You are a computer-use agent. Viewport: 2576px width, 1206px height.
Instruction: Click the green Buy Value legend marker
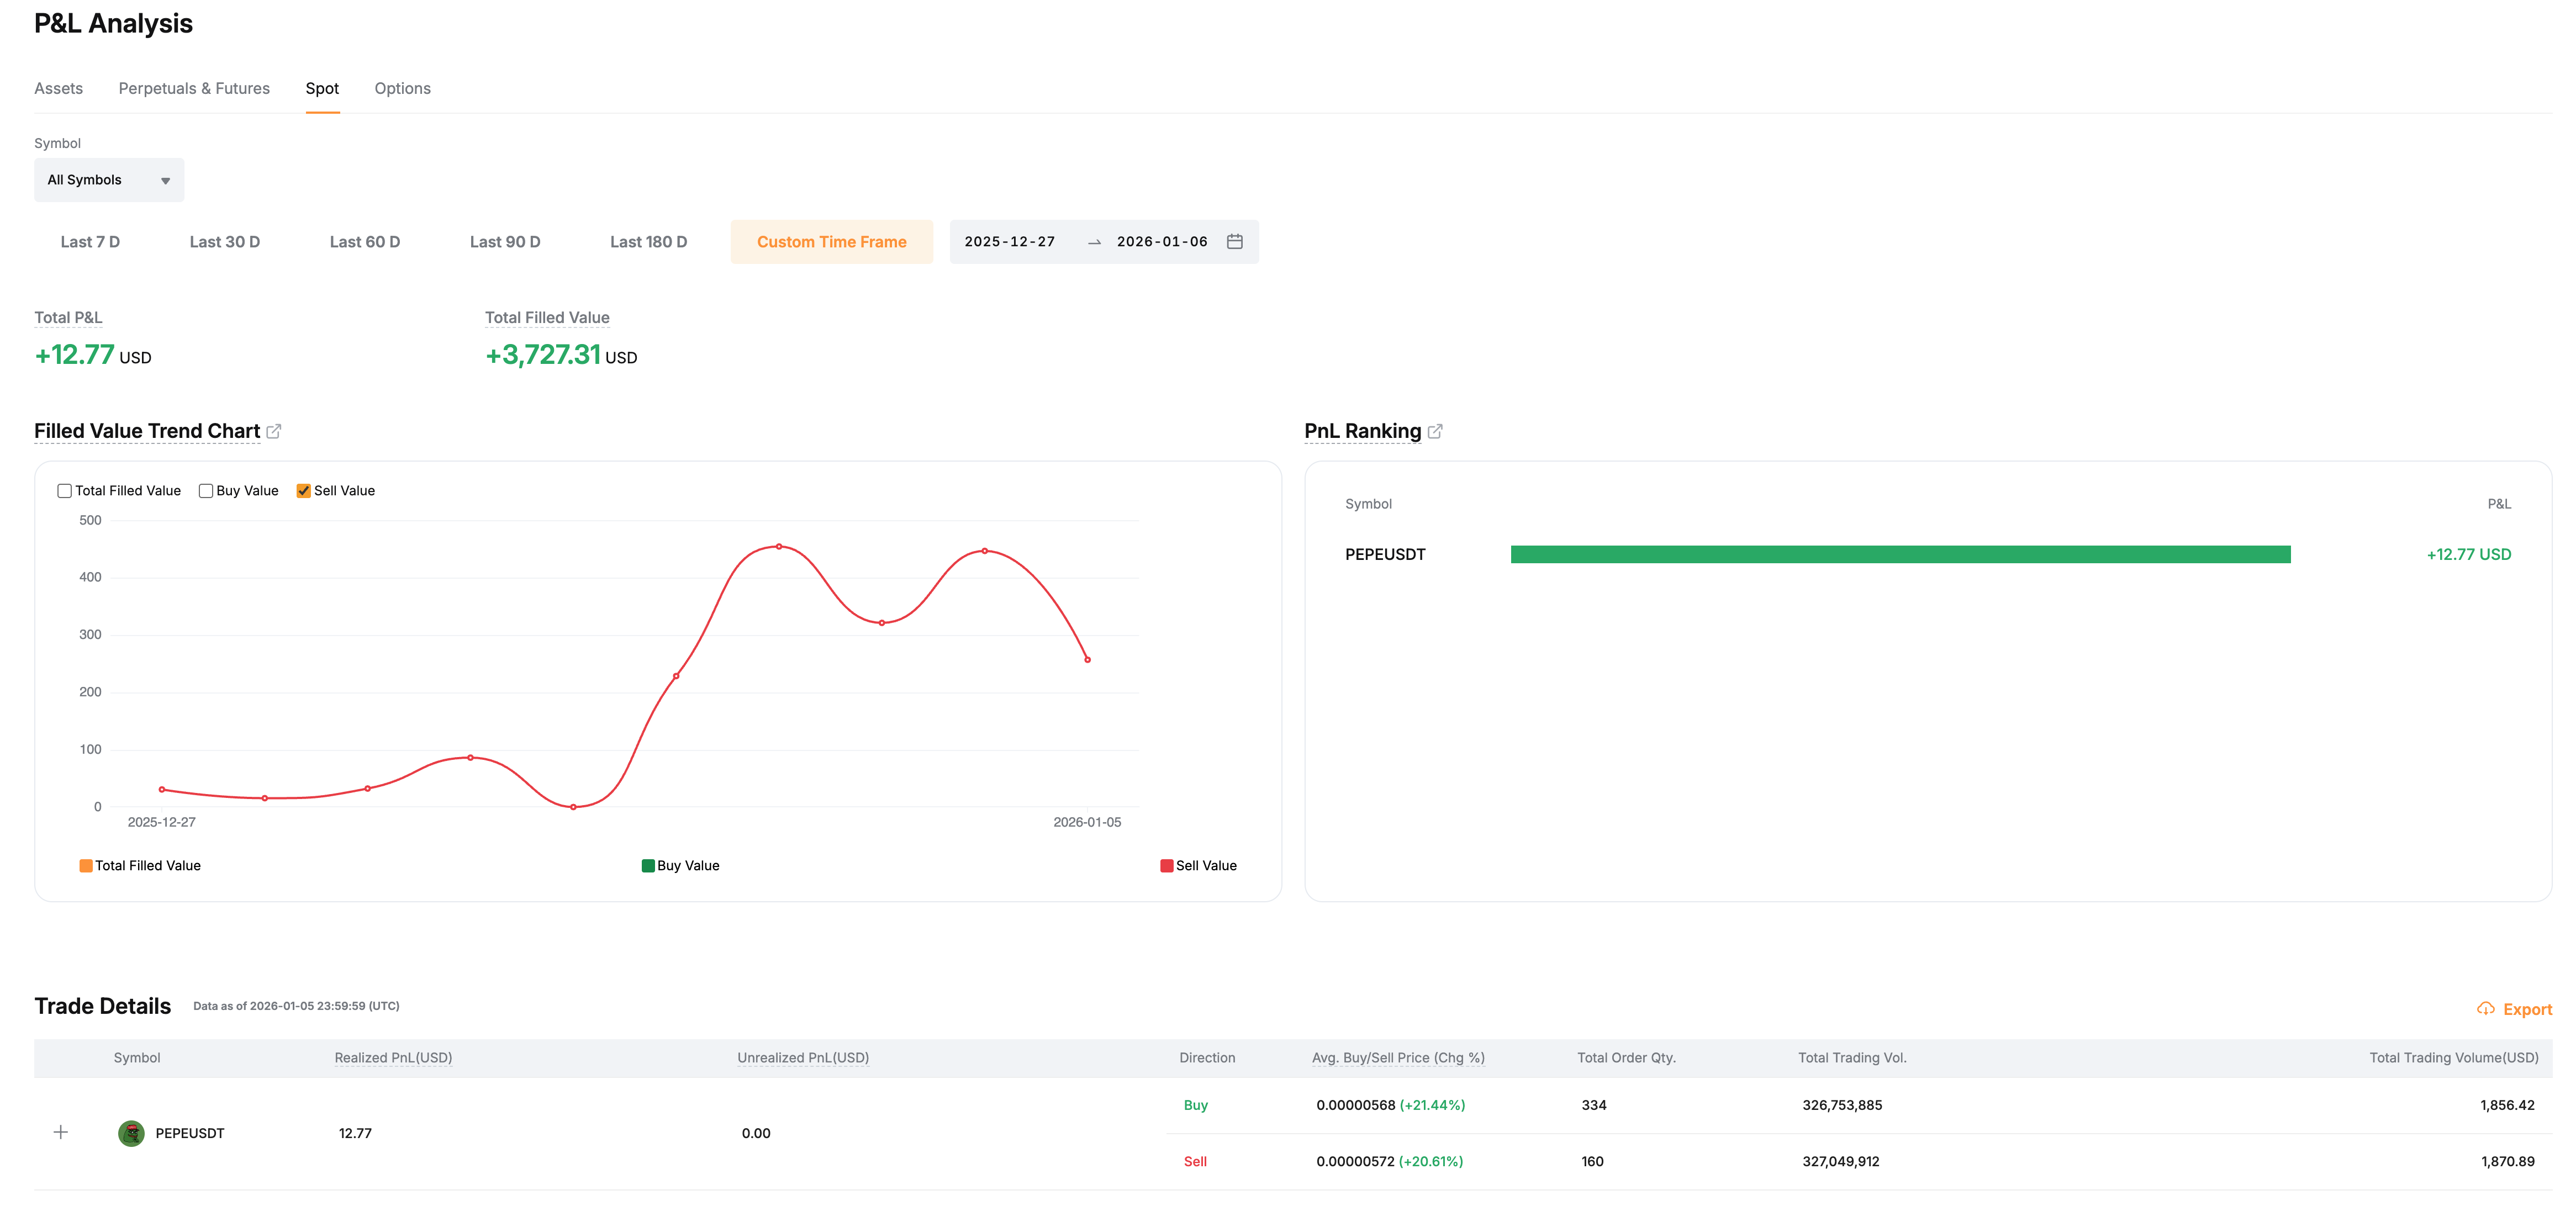648,866
